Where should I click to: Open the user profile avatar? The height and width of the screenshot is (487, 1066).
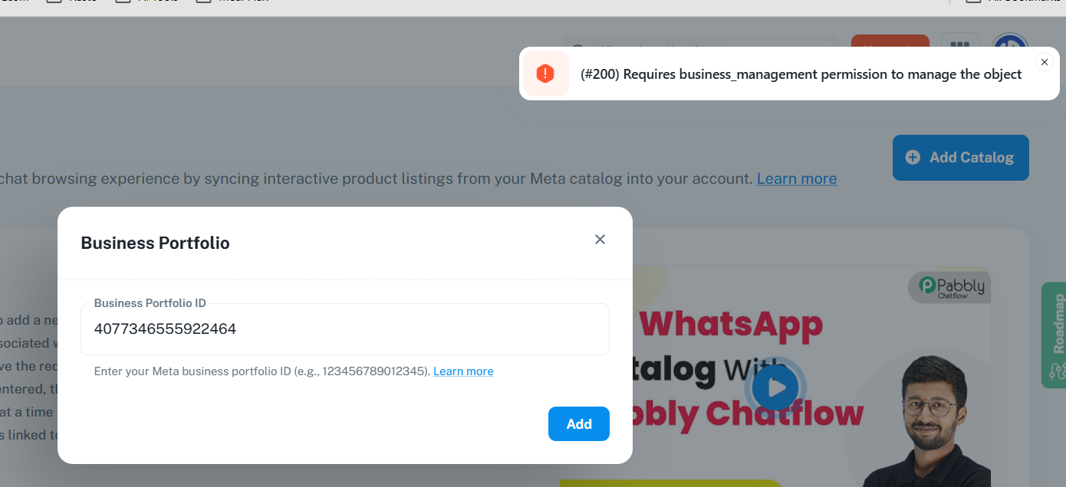(x=1010, y=44)
